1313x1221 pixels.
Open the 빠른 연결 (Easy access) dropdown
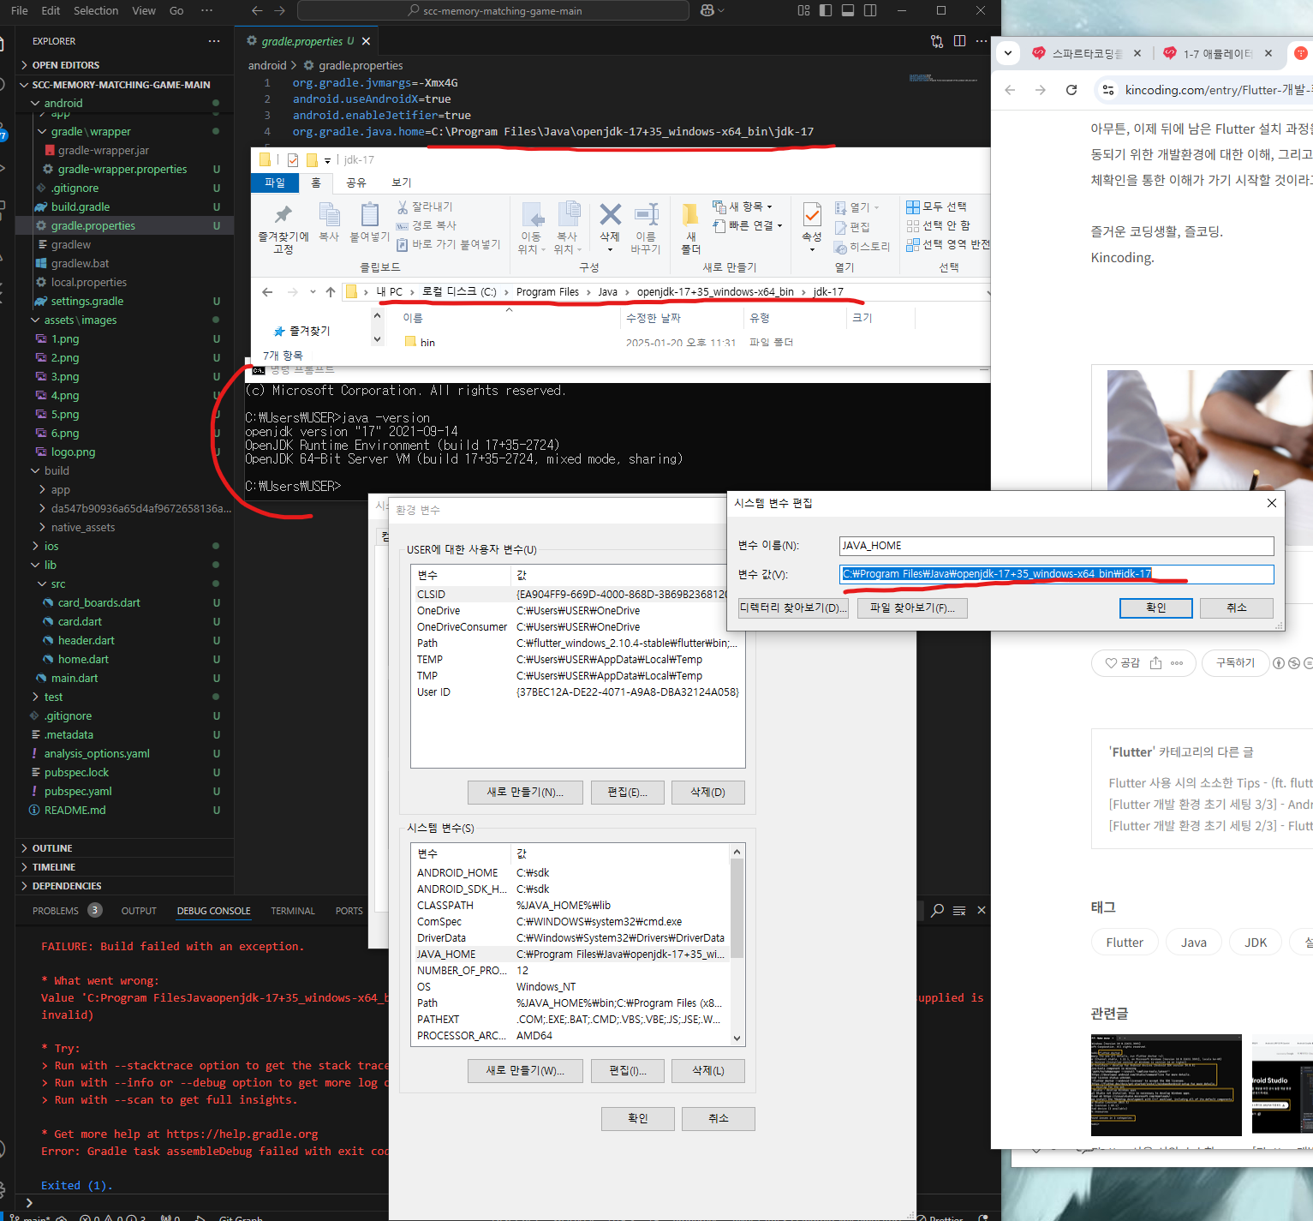748,225
